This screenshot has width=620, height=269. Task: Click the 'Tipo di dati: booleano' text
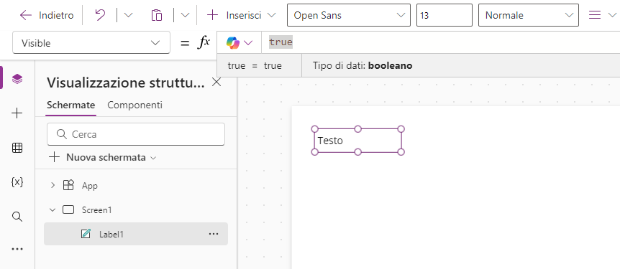click(363, 66)
